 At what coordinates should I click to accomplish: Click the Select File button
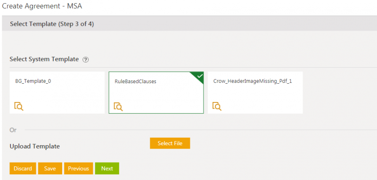click(170, 143)
